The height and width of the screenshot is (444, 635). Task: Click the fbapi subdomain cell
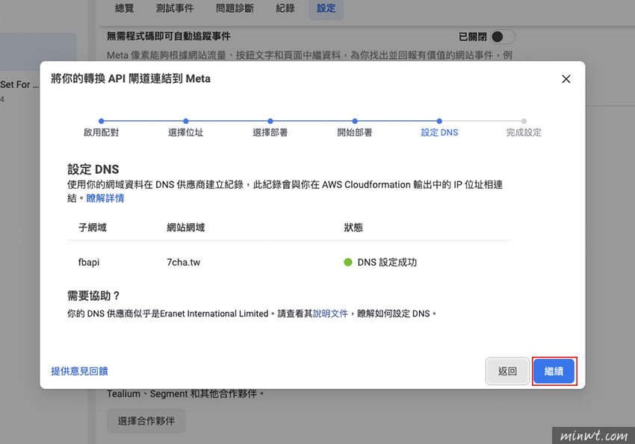[89, 262]
